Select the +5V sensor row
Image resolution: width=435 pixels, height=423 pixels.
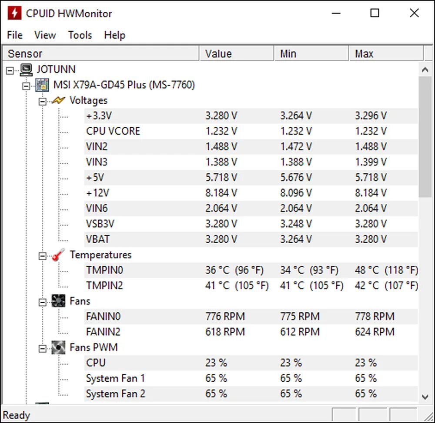[251, 178]
